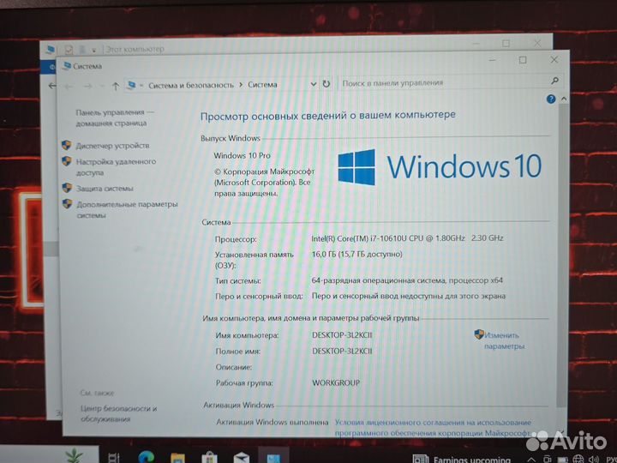Click the vertical scrollbar of System window
The height and width of the screenshot is (463, 617).
point(563,256)
